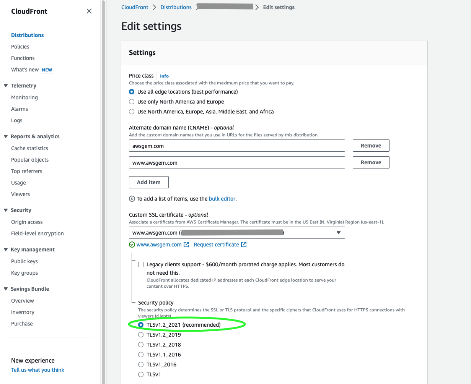Viewport: 471px width, 384px height.
Task: Close the CloudFront navigation panel
Action: (x=89, y=11)
